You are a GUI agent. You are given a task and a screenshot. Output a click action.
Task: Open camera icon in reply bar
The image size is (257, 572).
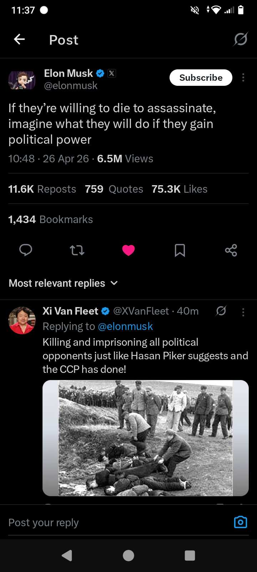[240, 522]
